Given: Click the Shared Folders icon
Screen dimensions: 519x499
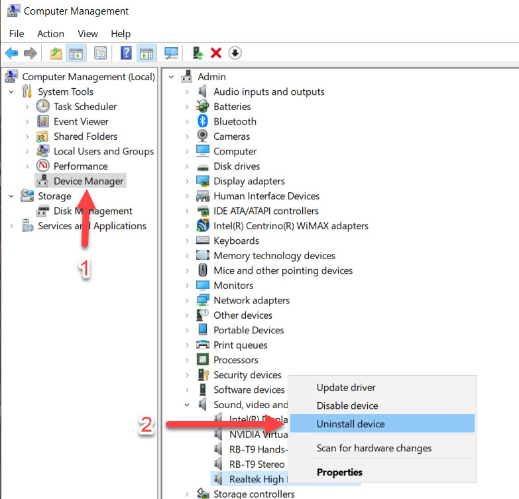Looking at the screenshot, I should pyautogui.click(x=42, y=137).
